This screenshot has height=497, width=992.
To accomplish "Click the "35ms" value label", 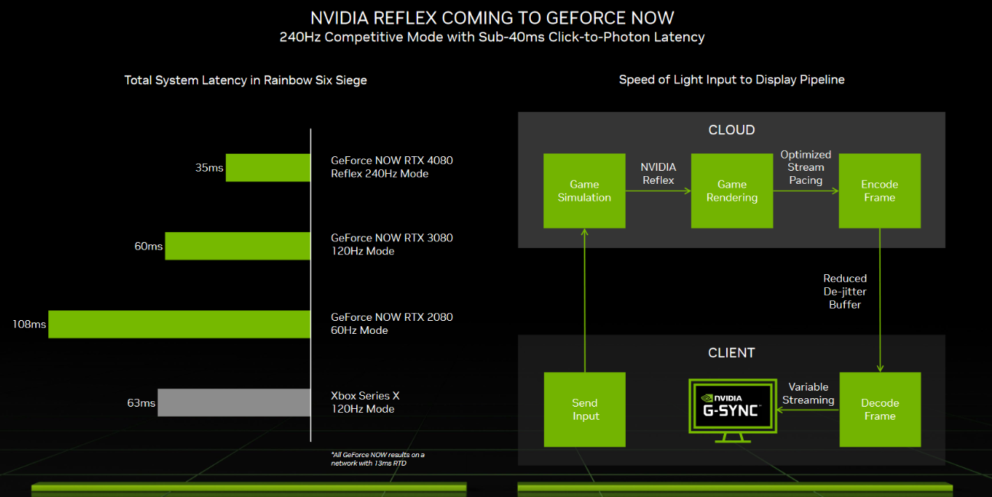I will coord(209,168).
